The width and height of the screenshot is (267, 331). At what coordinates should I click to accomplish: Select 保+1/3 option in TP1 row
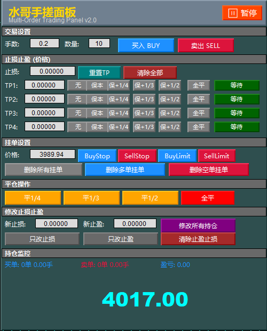click(144, 85)
